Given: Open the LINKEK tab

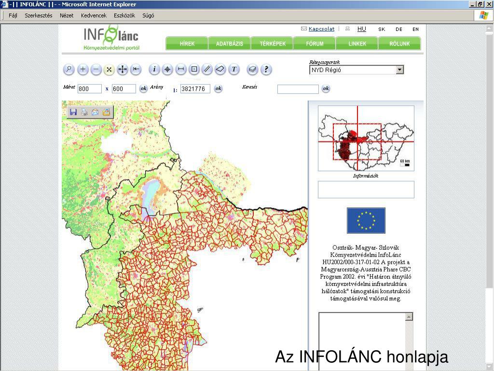Looking at the screenshot, I should point(357,43).
